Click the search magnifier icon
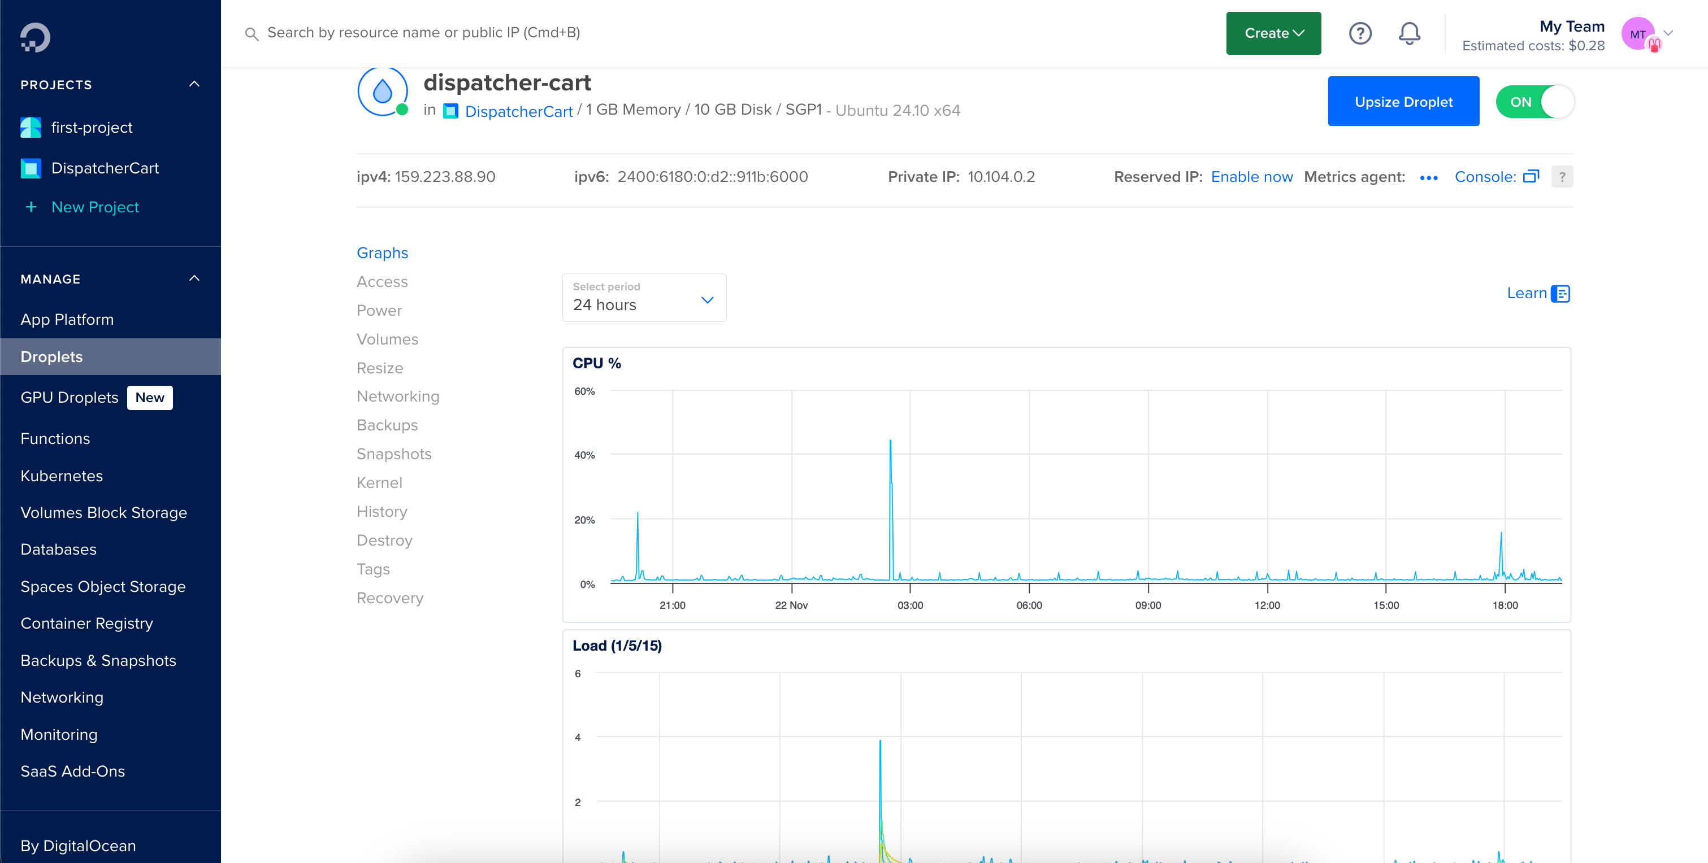 tap(252, 33)
